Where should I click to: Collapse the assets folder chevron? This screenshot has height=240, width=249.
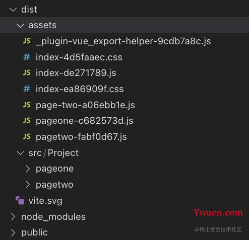[x=20, y=26]
